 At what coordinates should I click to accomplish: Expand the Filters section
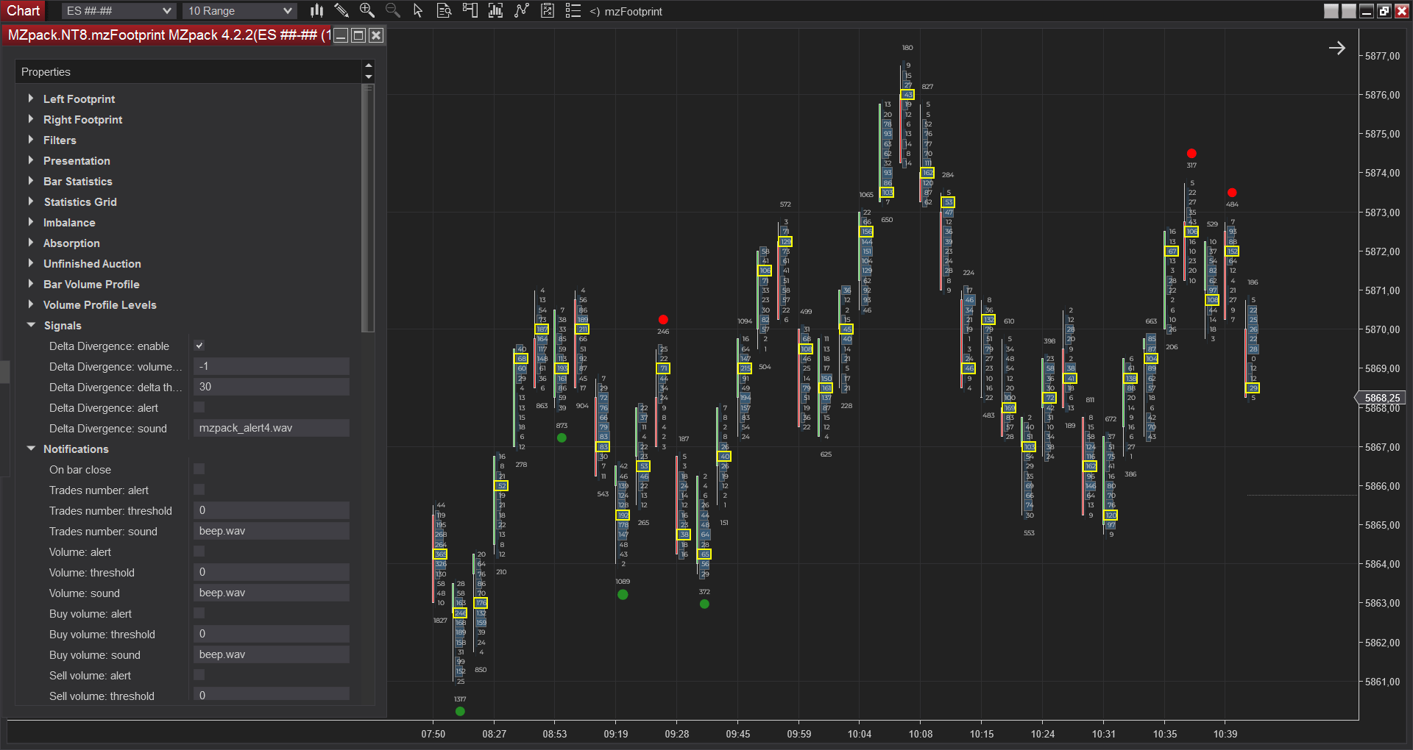30,140
